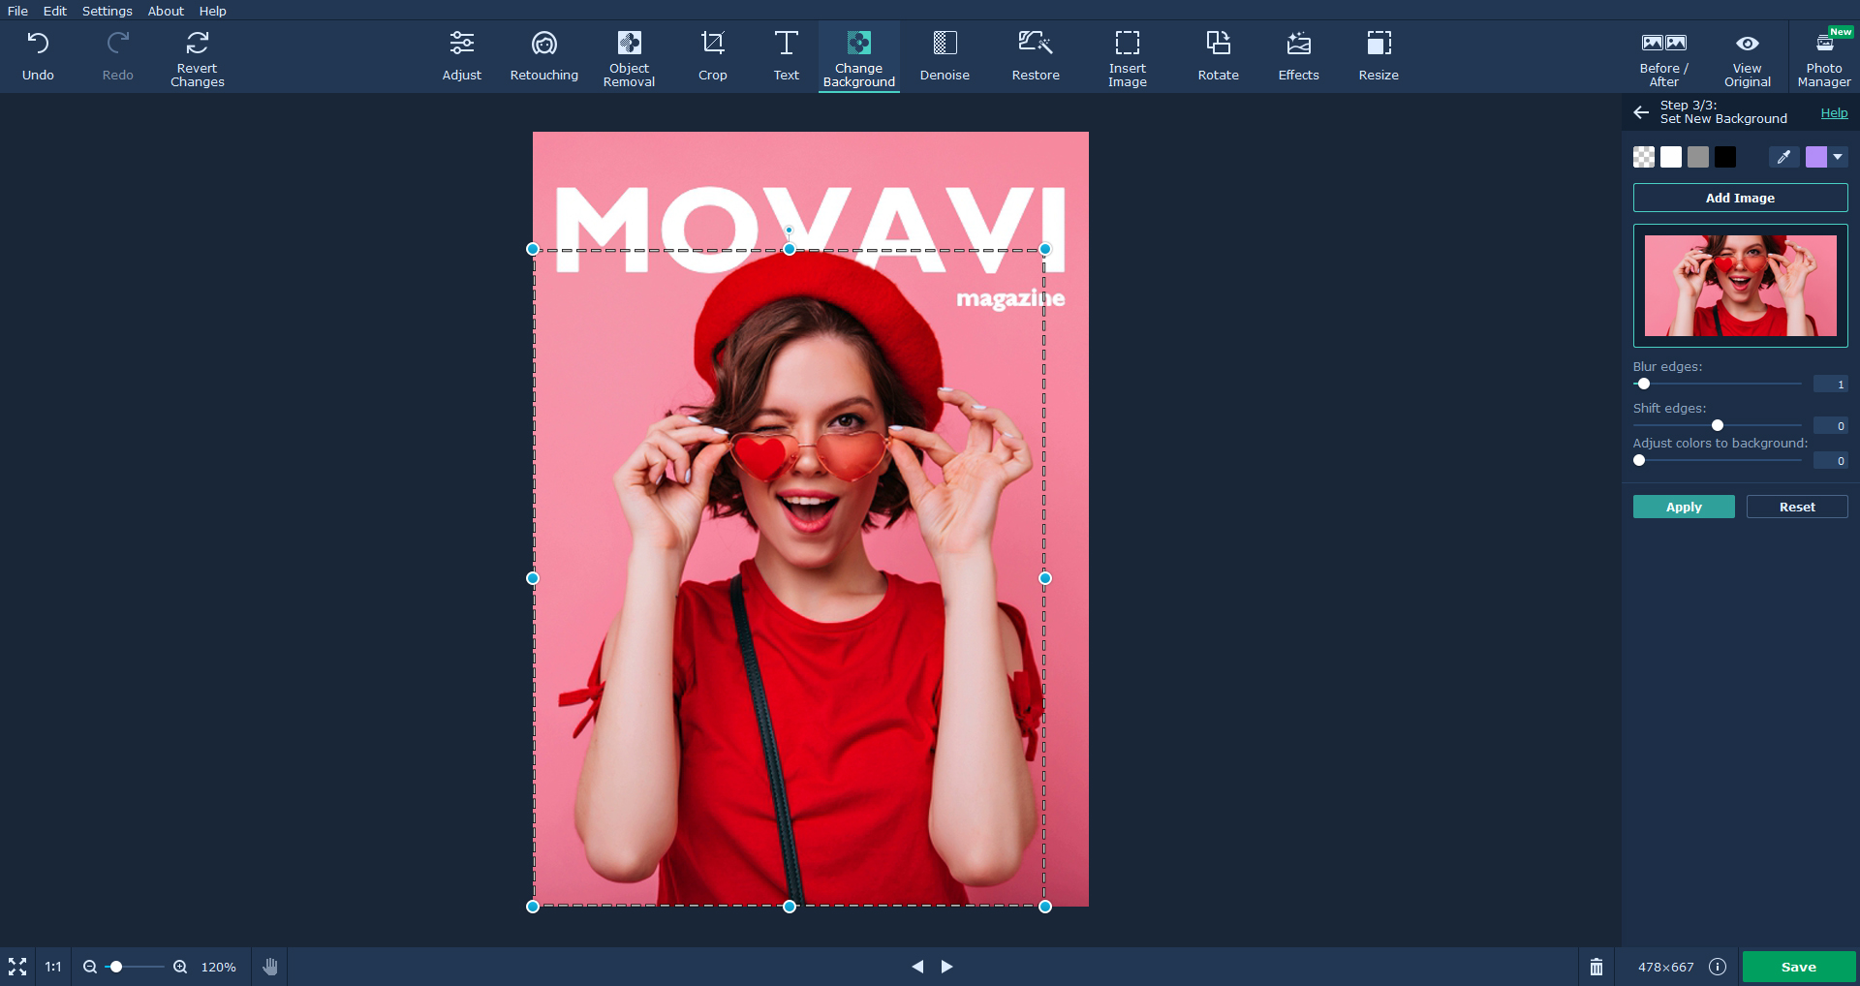Viewport: 1860px width, 986px height.
Task: Expand the purple color swatch dropdown
Action: tap(1838, 157)
